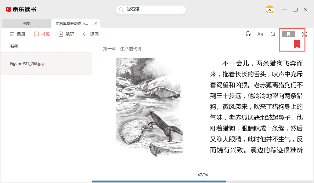The image size is (314, 183).
Task: Click the headphones listen-to-book icon
Action: click(248, 34)
